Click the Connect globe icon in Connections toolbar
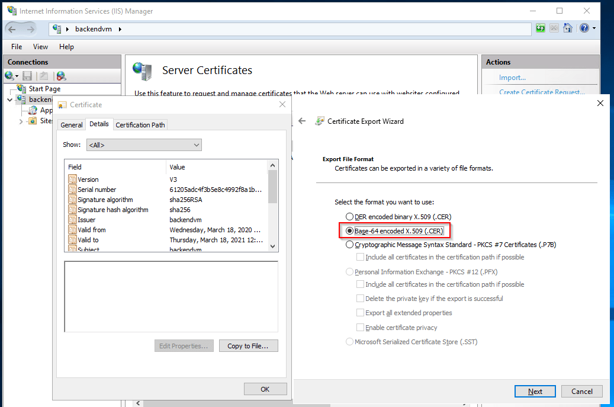Viewport: 614px width, 407px height. pos(9,76)
